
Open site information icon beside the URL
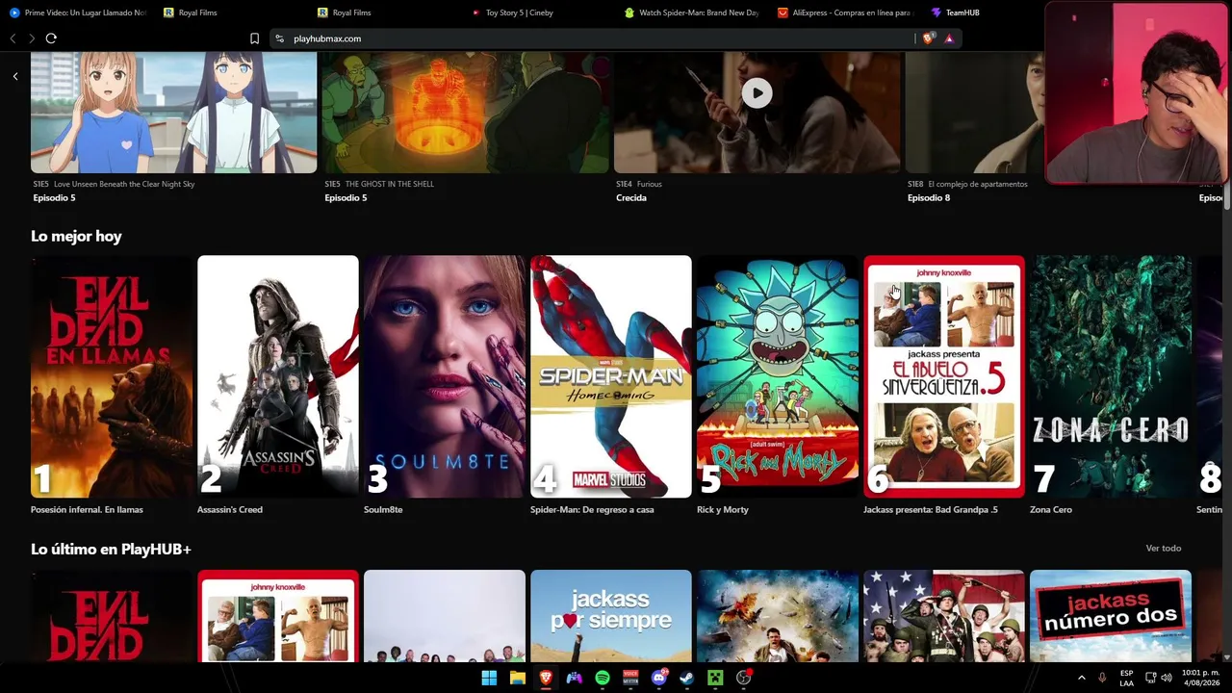279,38
